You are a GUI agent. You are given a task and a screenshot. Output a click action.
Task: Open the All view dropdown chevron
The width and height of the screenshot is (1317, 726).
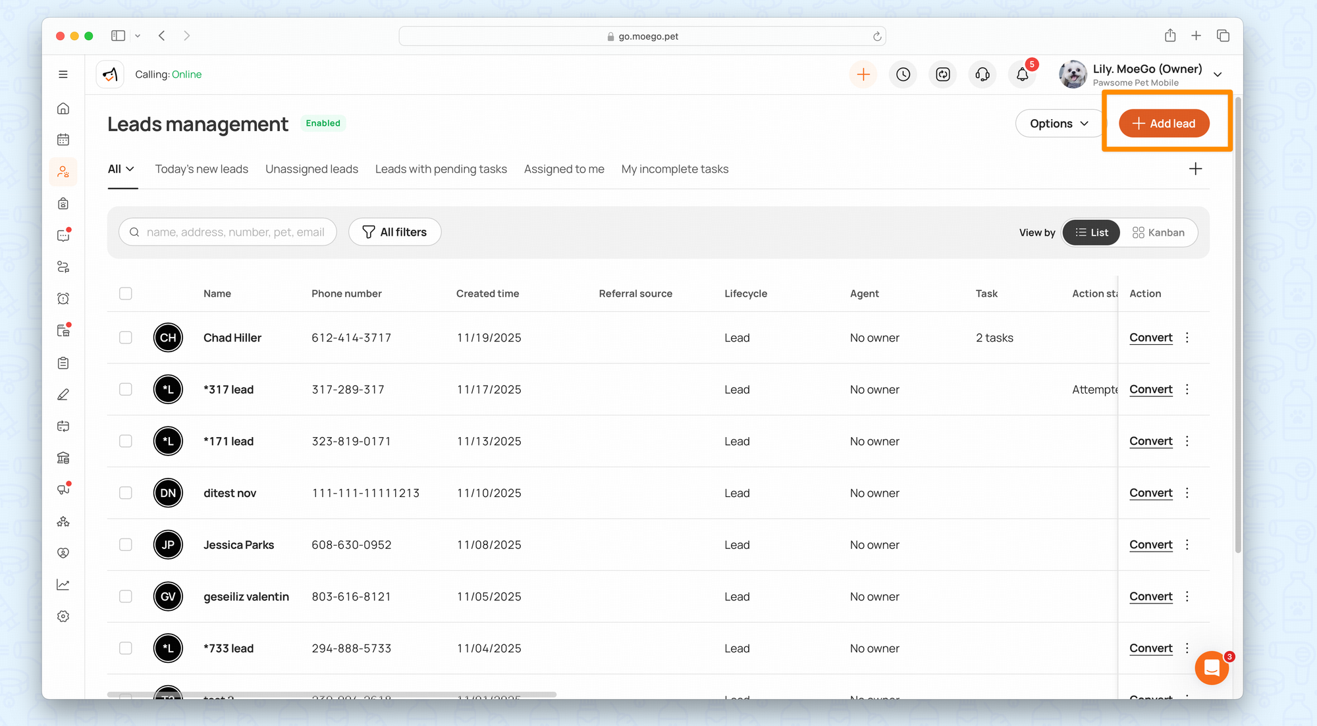coord(130,169)
